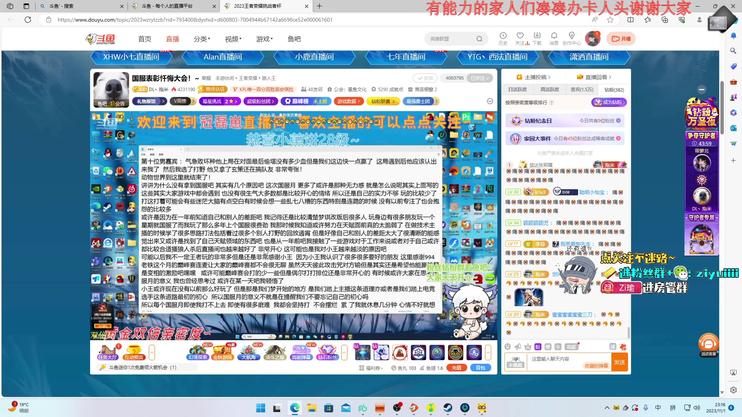Image resolution: width=742 pixels, height=417 pixels.
Task: Switch to the 周活跃度 tab
Action: click(x=550, y=89)
